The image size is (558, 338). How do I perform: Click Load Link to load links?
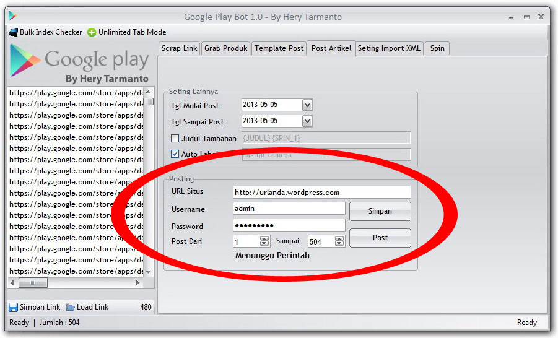(x=87, y=307)
